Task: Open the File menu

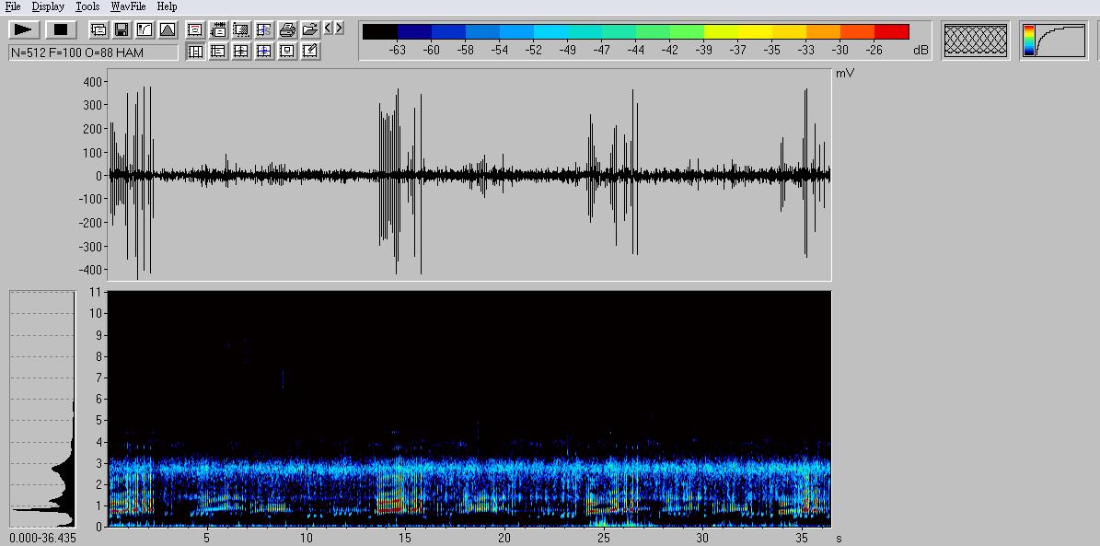Action: (x=13, y=6)
